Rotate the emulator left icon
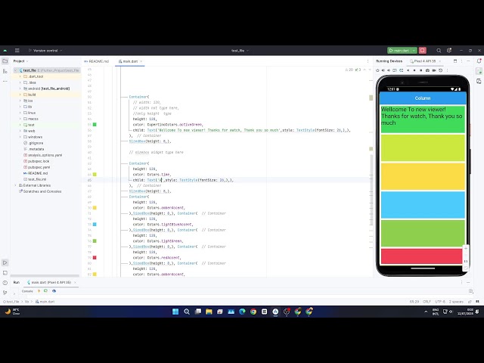484x363 pixels. click(x=395, y=70)
